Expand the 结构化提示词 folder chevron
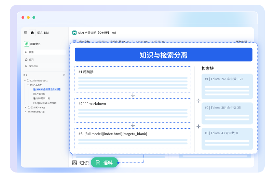Image resolution: width=275 pixels, height=178 pixels. (25, 112)
